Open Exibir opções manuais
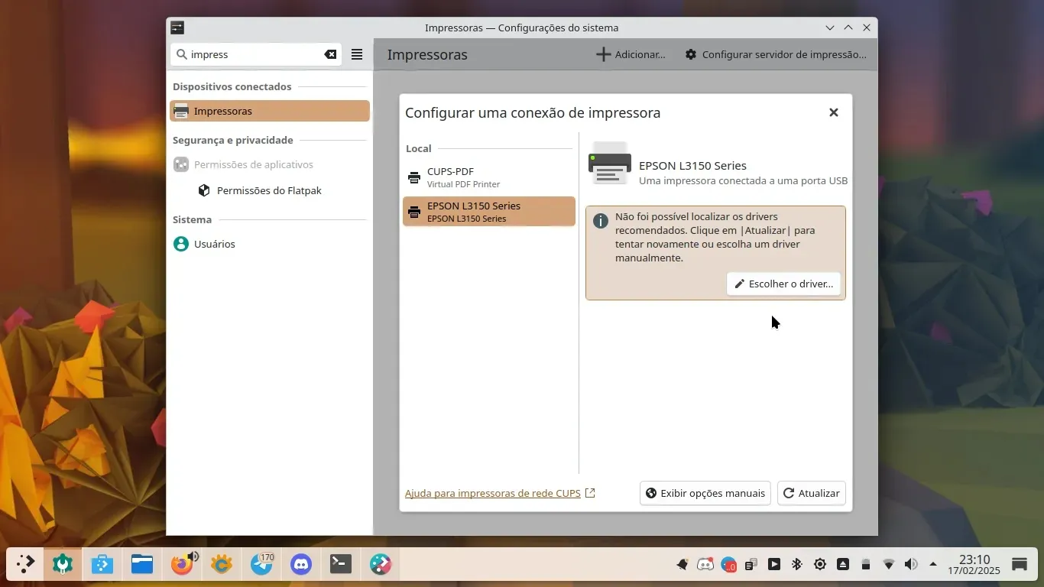The height and width of the screenshot is (587, 1044). coord(705,493)
